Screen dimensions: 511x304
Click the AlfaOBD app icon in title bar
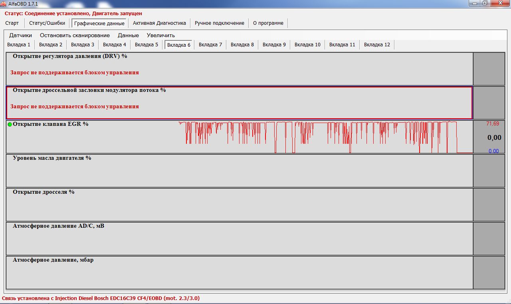(4, 3)
